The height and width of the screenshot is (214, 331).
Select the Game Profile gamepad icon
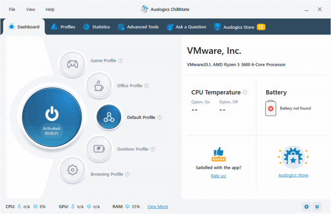pyautogui.click(x=72, y=64)
